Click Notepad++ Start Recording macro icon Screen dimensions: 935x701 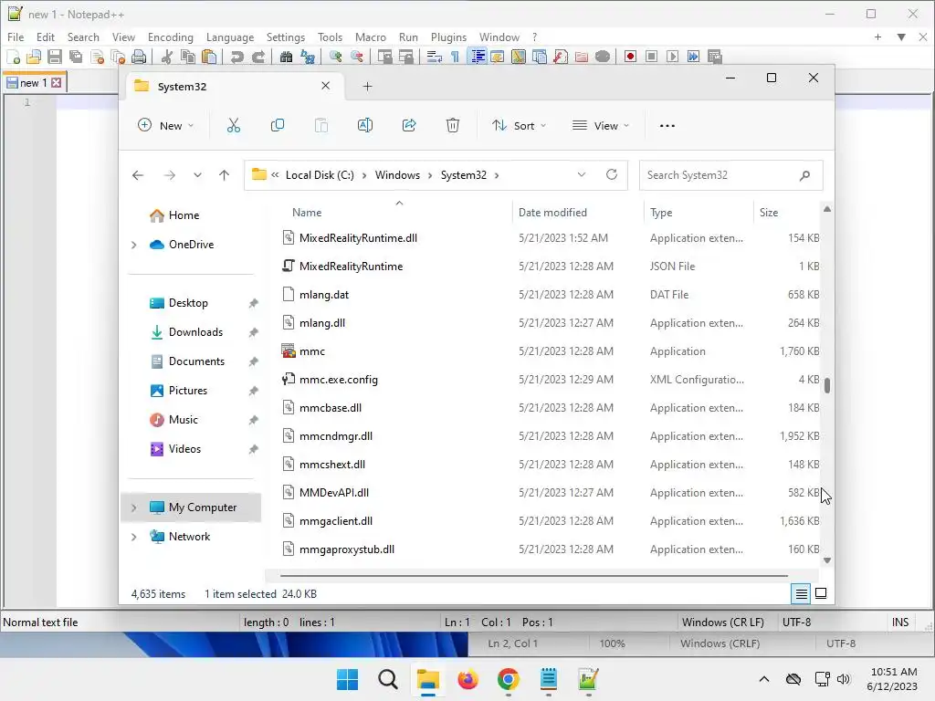tap(630, 57)
